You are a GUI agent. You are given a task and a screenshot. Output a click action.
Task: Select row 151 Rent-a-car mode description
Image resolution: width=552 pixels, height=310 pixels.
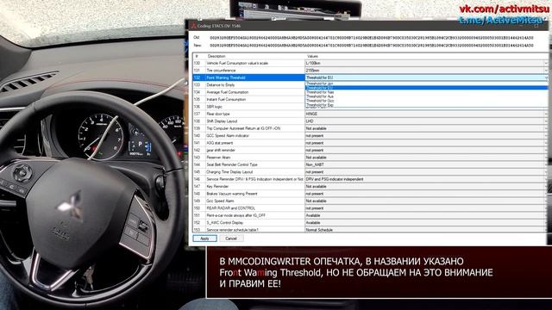248,215
